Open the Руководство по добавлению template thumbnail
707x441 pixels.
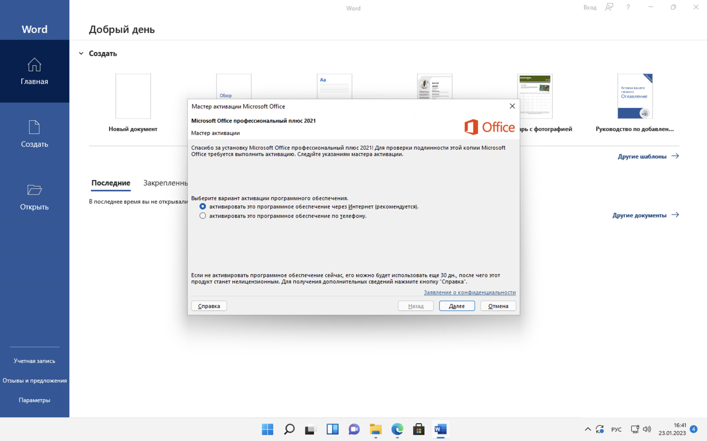click(x=635, y=96)
